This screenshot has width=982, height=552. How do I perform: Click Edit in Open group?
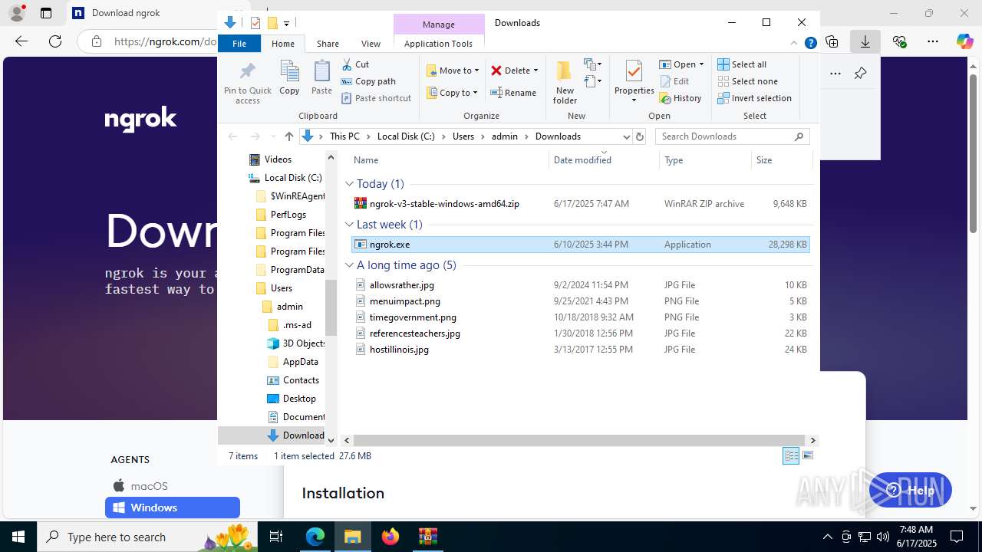674,81
